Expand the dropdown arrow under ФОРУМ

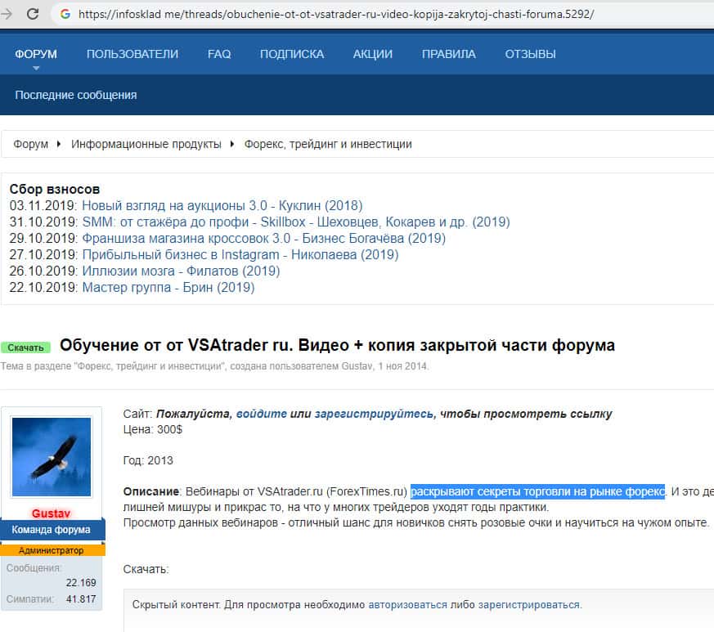pos(36,68)
